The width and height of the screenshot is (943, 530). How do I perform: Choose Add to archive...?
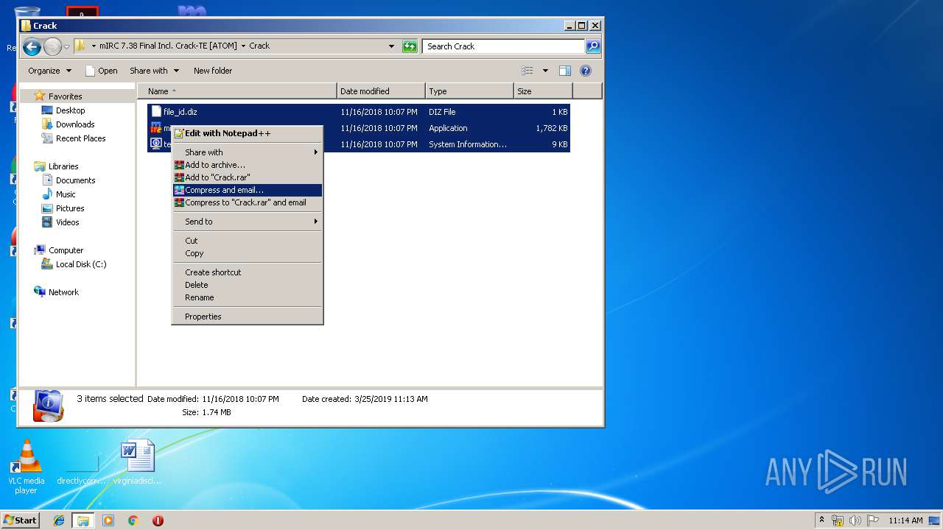[x=248, y=165]
